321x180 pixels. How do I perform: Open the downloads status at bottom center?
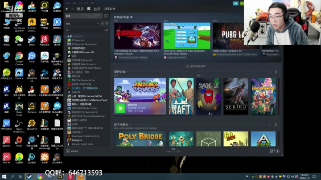173,151
